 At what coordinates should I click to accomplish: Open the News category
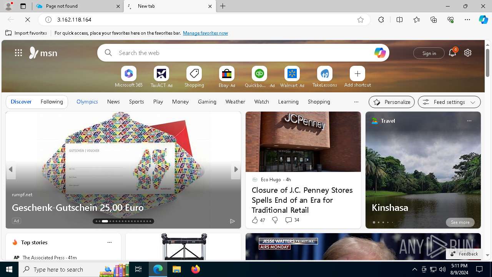point(113,102)
